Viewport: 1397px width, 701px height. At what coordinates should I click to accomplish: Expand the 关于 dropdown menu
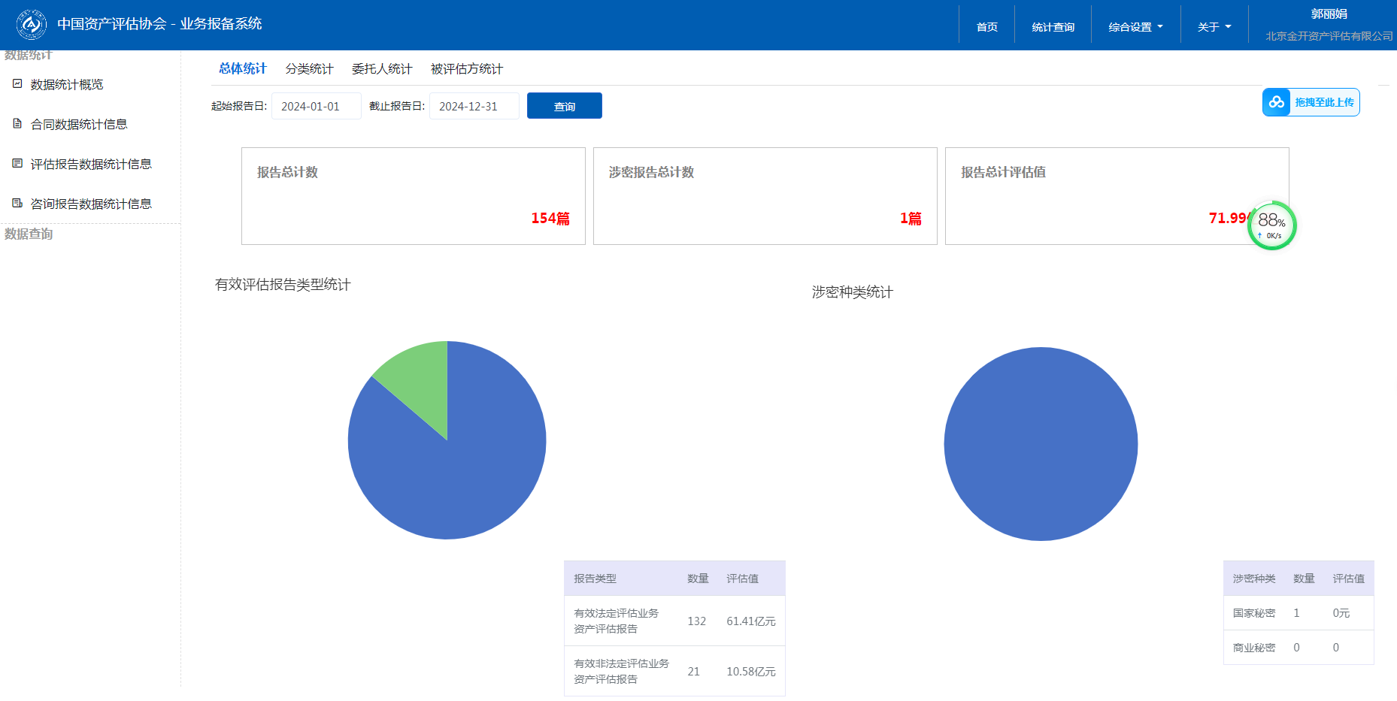1214,27
